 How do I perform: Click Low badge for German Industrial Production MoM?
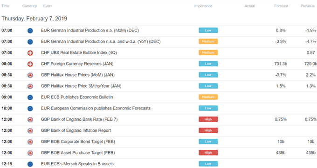coord(208,30)
